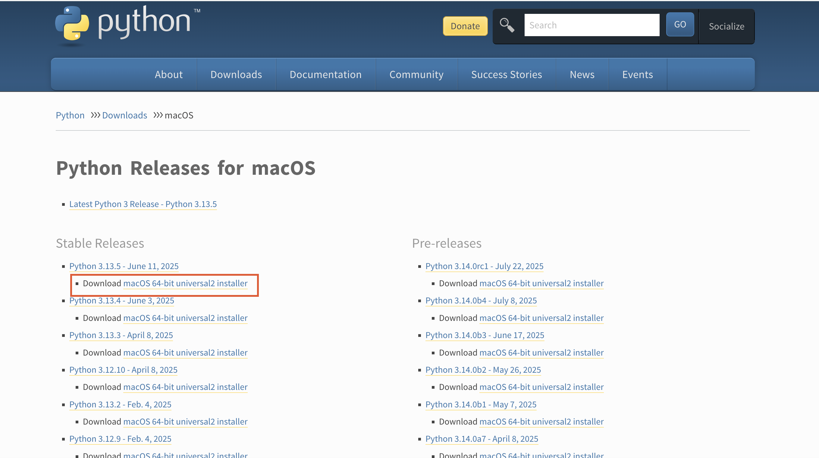Download Python 3.14.0b1 universal2 installer

[x=541, y=422]
